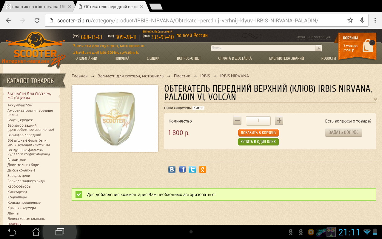The image size is (382, 239).
Task: Tap the Android back button
Action: point(12,232)
